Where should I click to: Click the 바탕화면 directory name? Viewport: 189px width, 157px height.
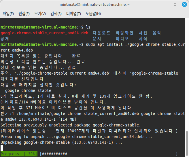124,33
